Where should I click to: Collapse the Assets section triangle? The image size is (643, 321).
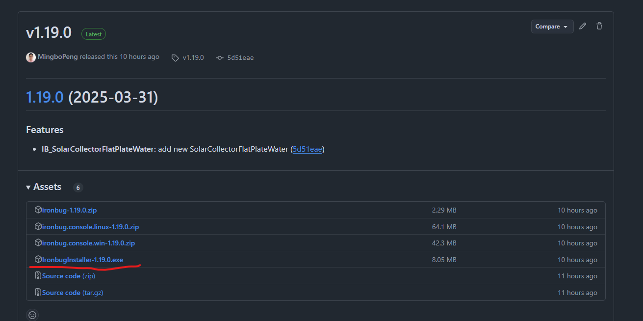point(28,187)
